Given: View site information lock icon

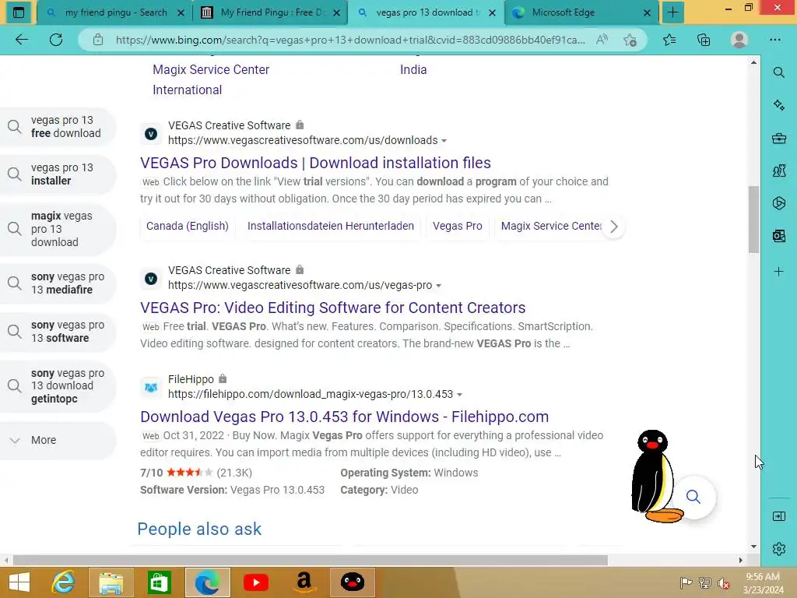Looking at the screenshot, I should pos(98,40).
